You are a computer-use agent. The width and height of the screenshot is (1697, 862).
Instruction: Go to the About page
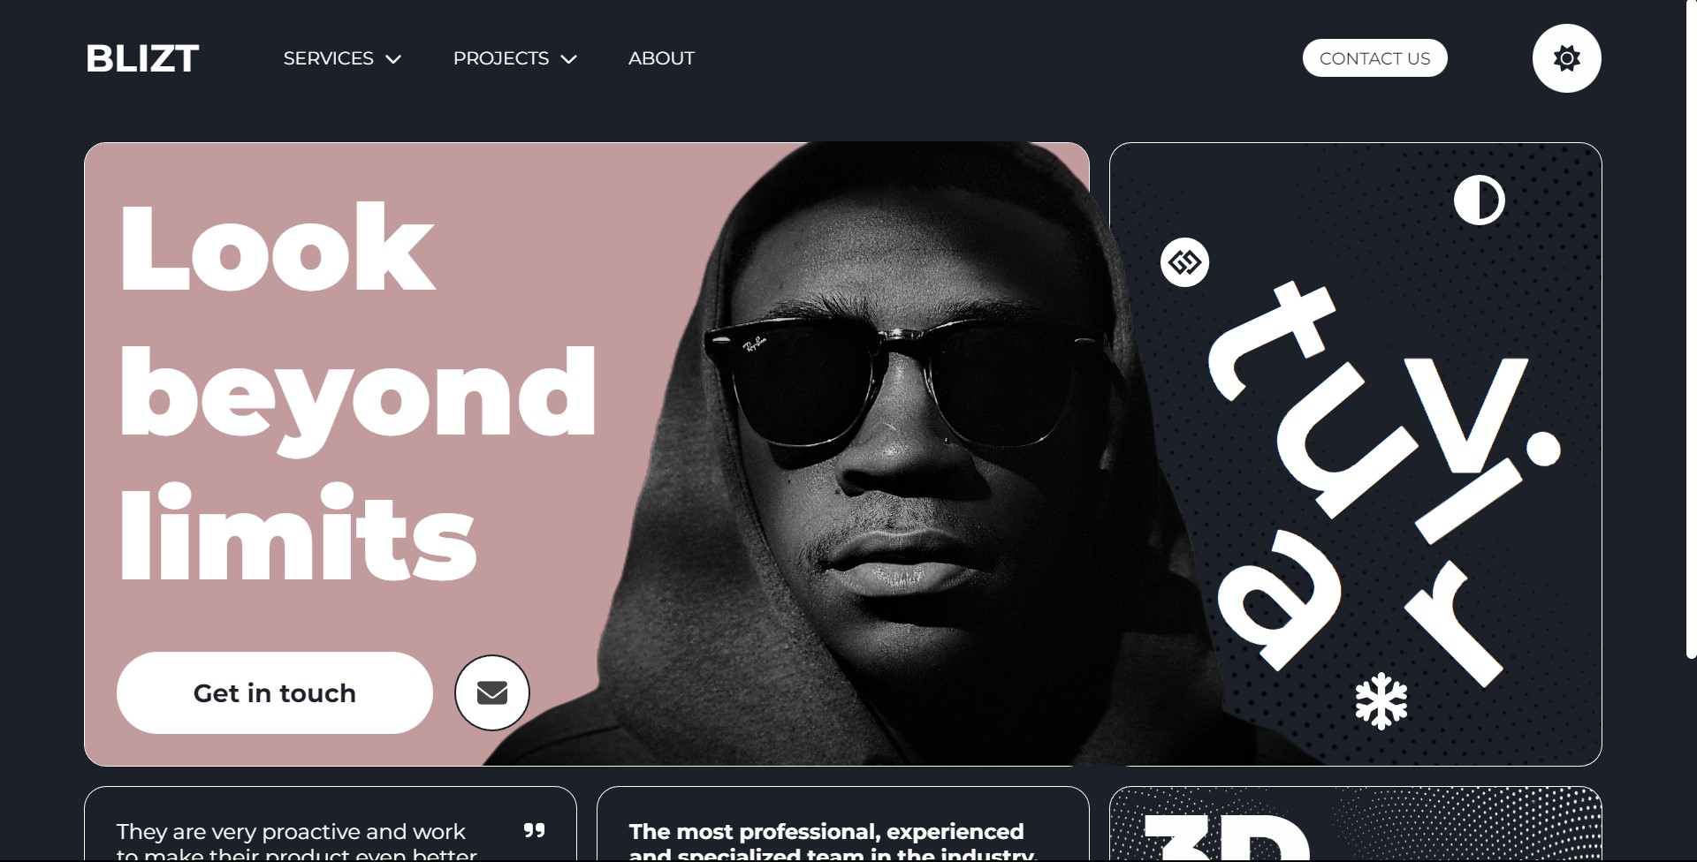661,58
